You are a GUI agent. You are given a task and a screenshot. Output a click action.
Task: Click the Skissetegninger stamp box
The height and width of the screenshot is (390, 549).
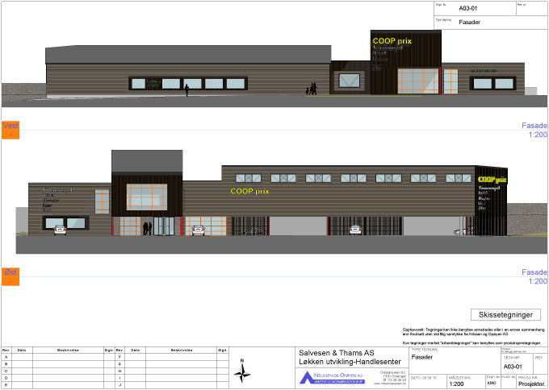tap(505, 314)
